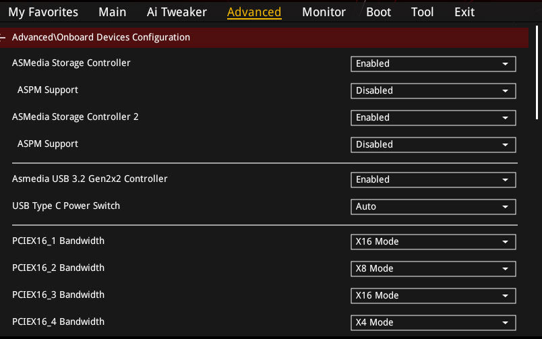Expand USB Type C Power Switch dropdown
The height and width of the screenshot is (339, 542).
433,207
